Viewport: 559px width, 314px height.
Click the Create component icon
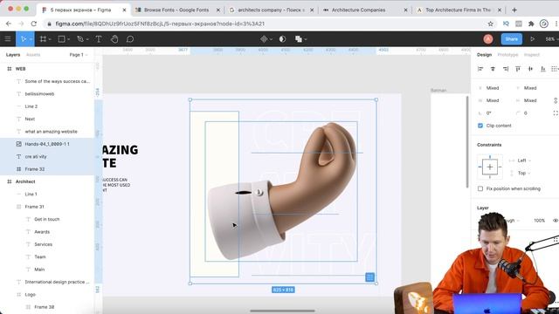[x=264, y=38]
